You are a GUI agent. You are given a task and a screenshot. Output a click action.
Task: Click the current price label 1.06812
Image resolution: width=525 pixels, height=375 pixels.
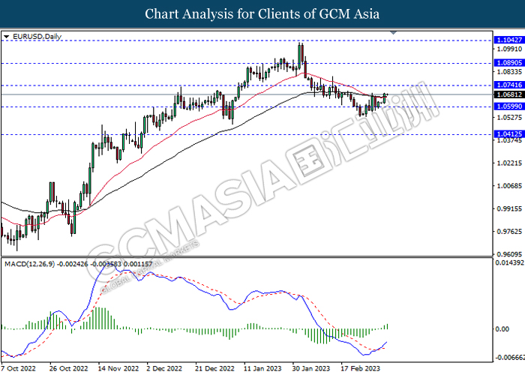(509, 94)
